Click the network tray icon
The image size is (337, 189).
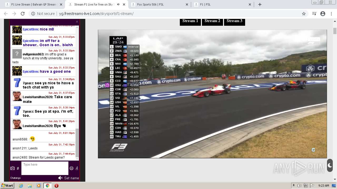tap(306, 186)
